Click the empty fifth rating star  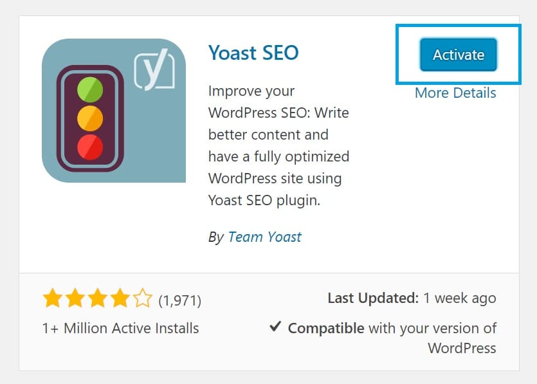point(143,298)
